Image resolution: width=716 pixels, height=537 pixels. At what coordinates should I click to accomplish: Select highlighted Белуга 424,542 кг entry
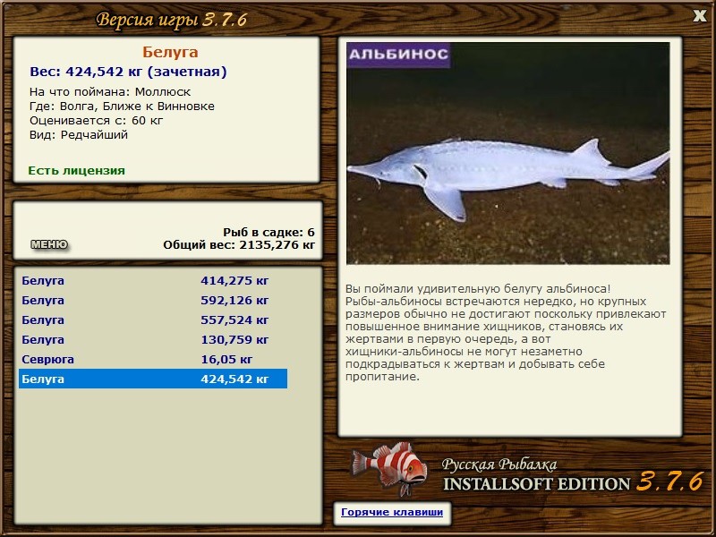pos(153,379)
